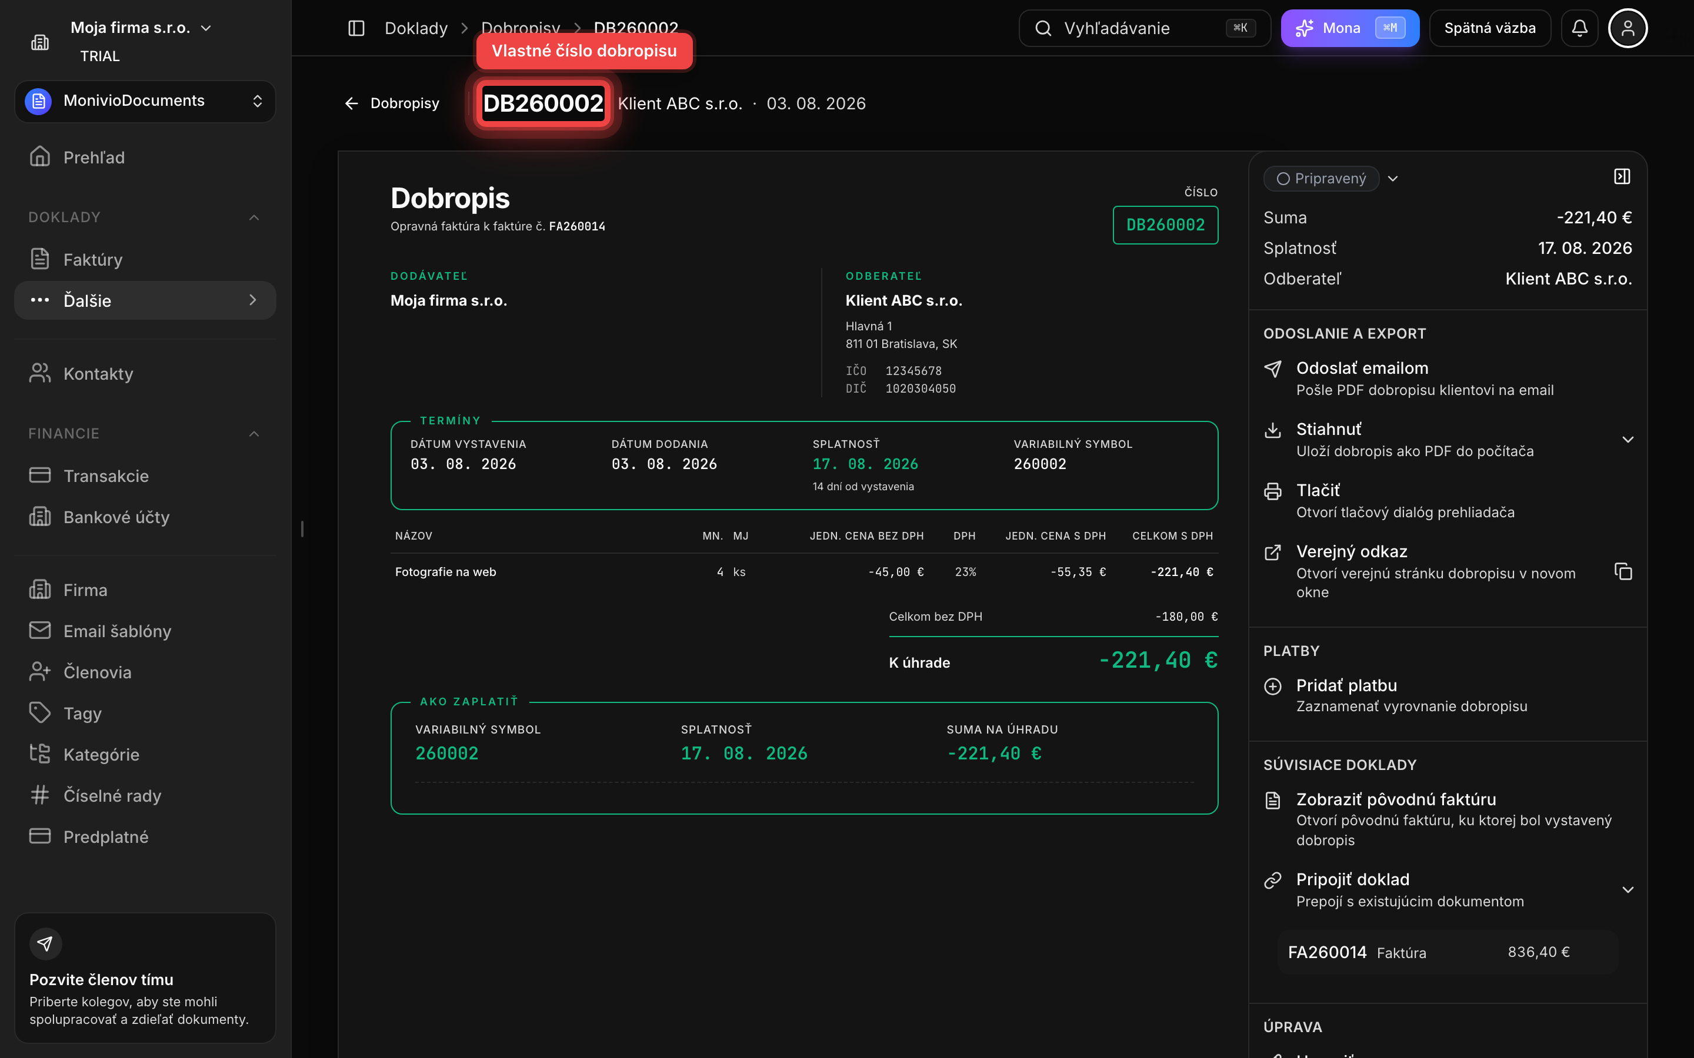
Task: Click the Pripojiť doklad link icon
Action: tap(1273, 880)
